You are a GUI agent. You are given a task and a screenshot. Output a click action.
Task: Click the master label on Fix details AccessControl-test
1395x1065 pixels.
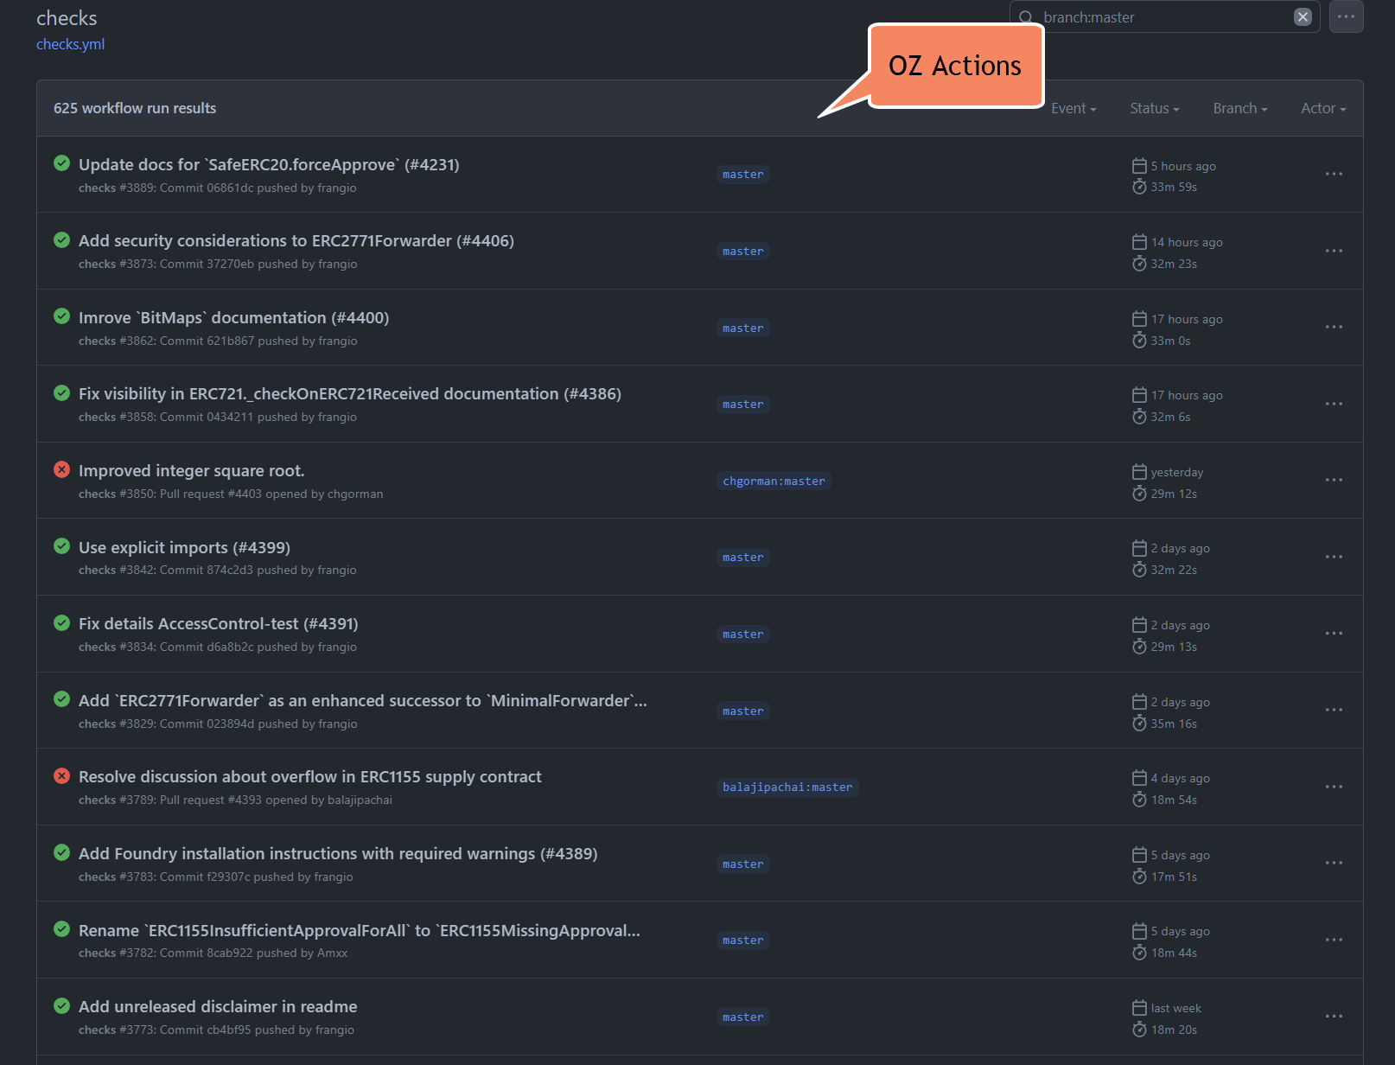click(x=742, y=634)
